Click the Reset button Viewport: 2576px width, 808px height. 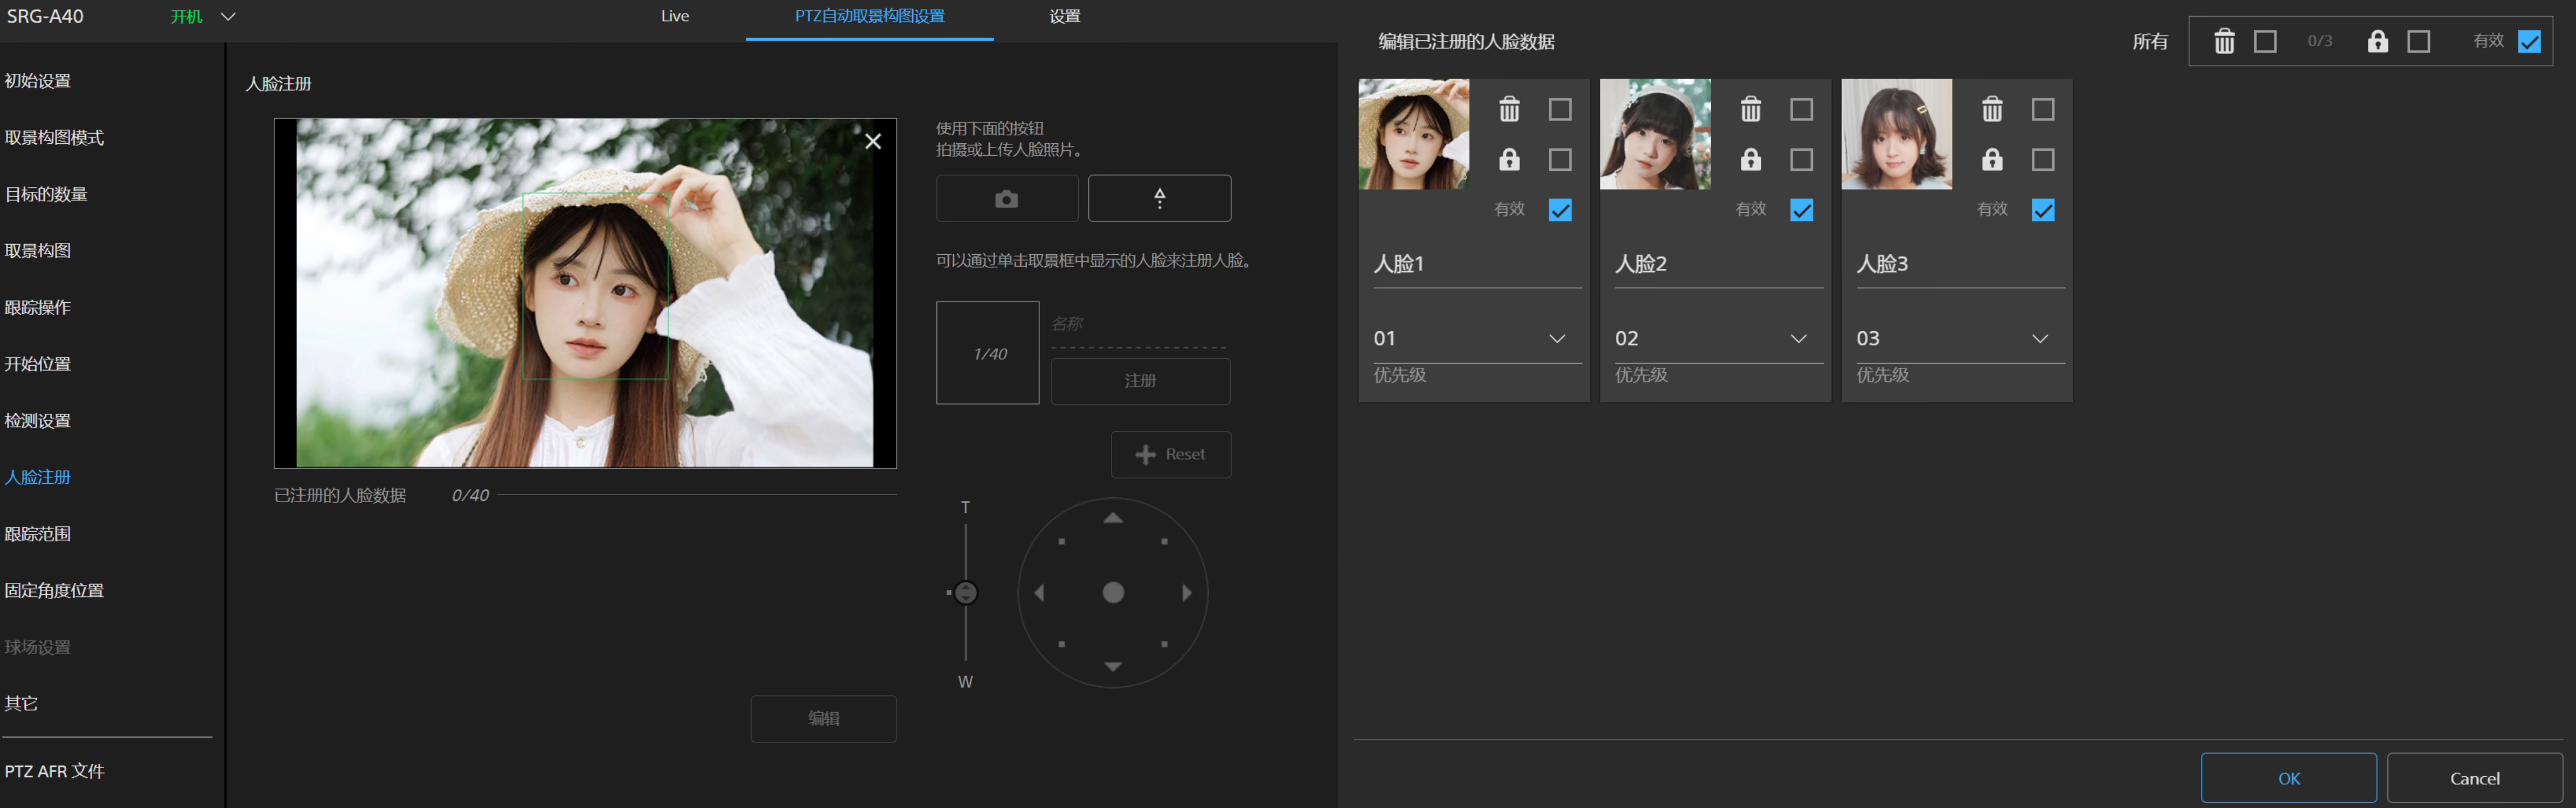tap(1170, 455)
